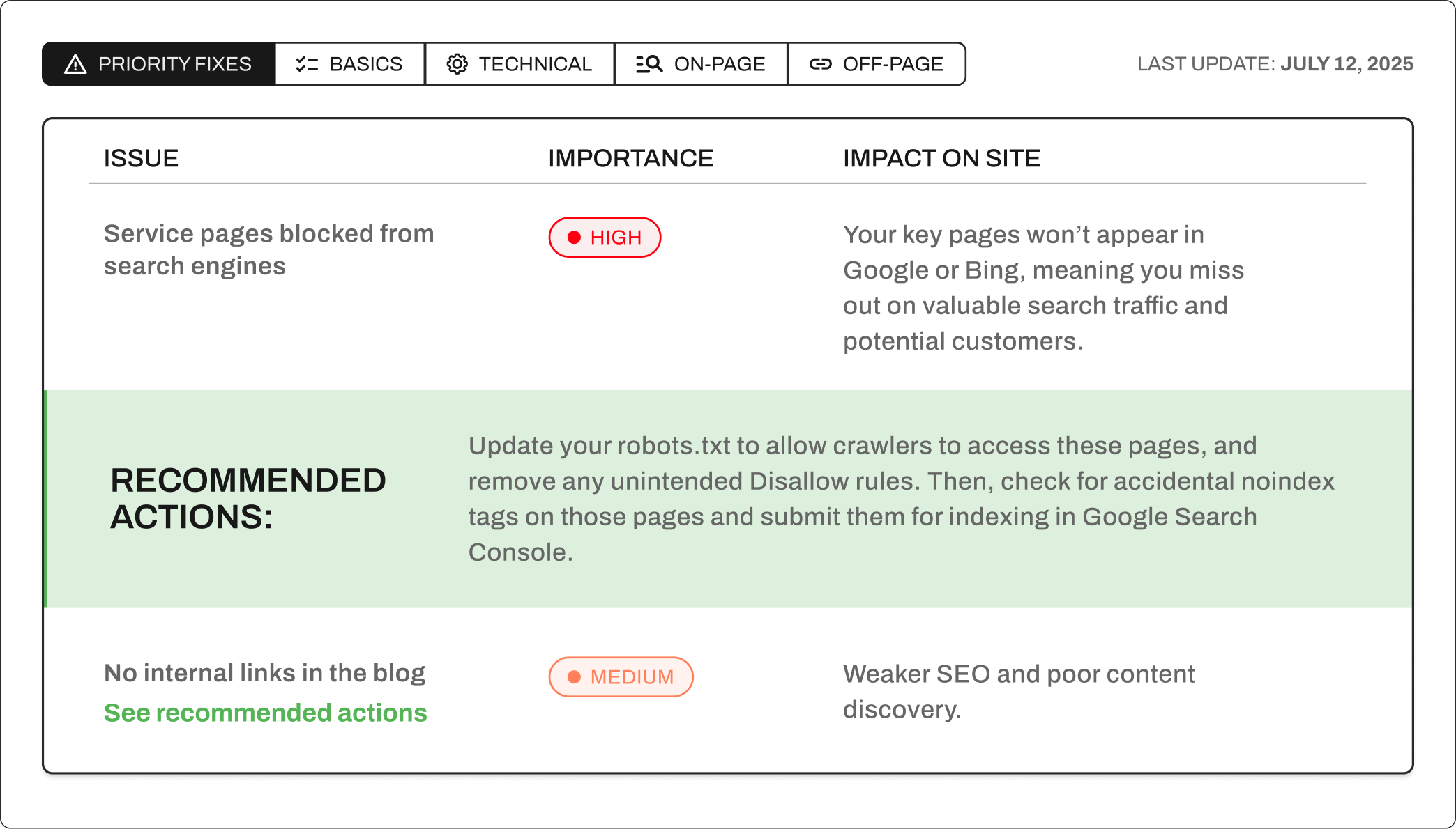
Task: Select 'No internal links in the blog' issue
Action: pyautogui.click(x=265, y=673)
